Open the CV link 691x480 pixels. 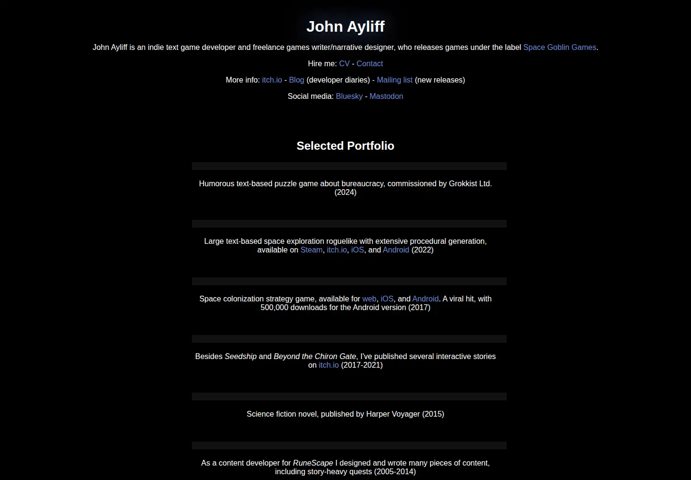coord(345,63)
